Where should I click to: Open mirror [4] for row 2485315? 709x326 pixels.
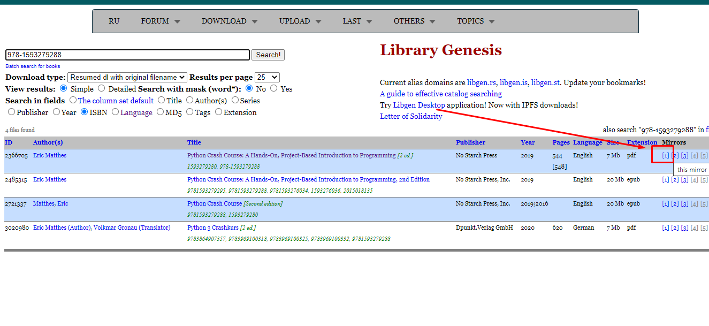[x=695, y=180]
